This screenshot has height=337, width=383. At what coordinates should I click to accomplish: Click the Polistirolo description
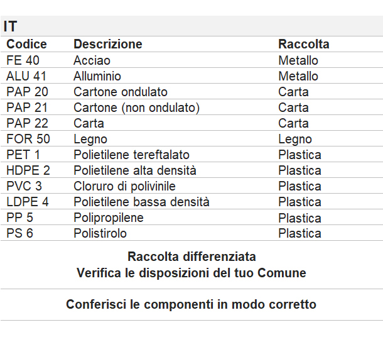100,233
